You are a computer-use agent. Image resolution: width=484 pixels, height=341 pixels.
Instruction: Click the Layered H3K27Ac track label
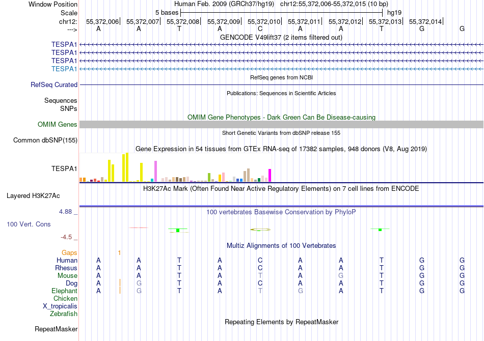tap(33, 196)
